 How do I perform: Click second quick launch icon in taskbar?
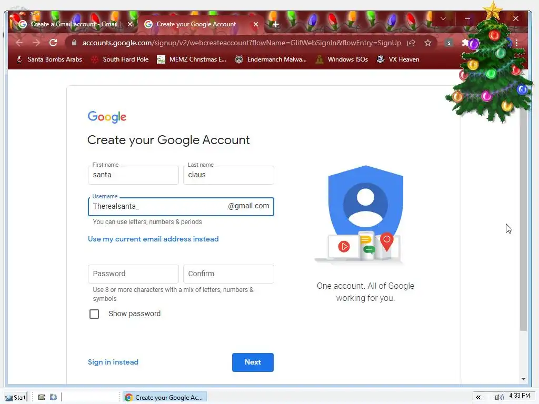click(x=53, y=398)
